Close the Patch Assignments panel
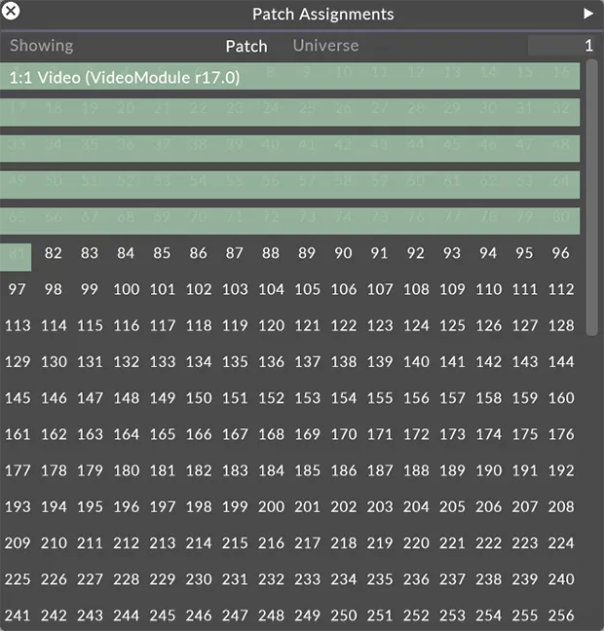 [11, 11]
